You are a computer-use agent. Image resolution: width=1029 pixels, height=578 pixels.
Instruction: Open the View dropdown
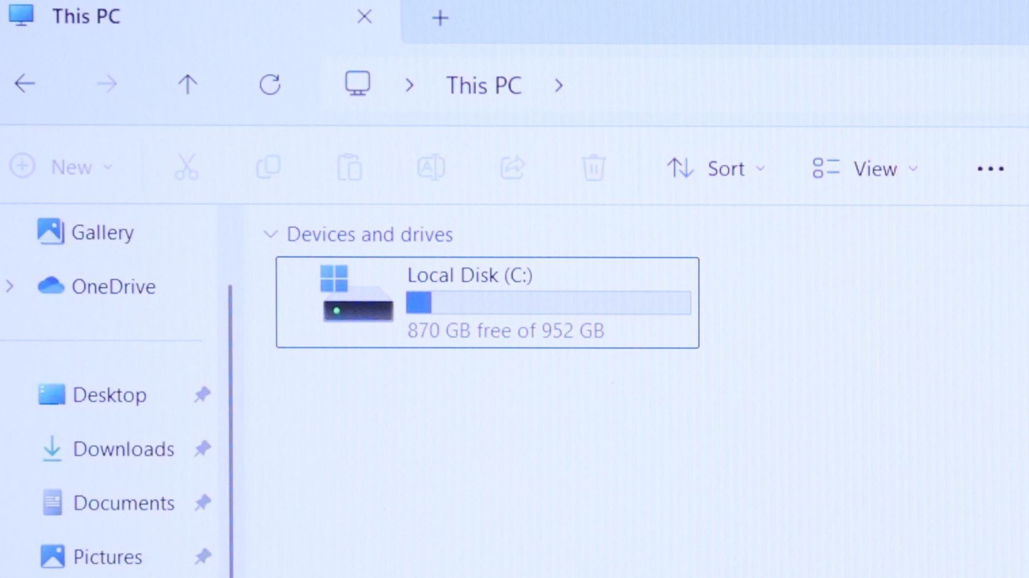[x=865, y=169]
